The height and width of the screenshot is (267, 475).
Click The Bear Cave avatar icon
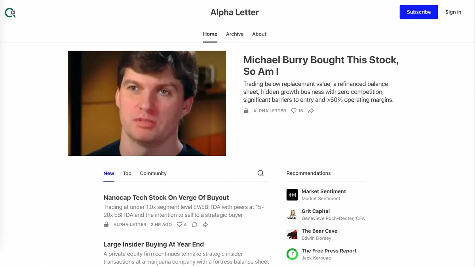coord(292,234)
